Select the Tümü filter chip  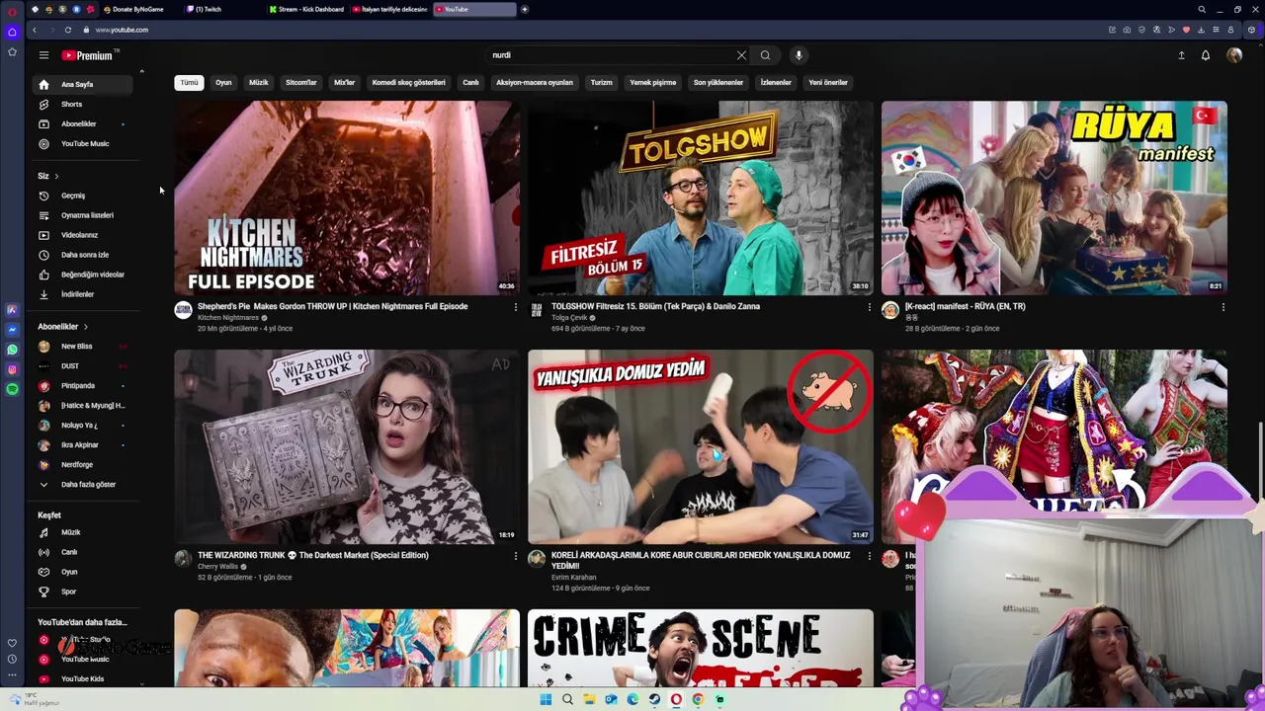point(189,83)
